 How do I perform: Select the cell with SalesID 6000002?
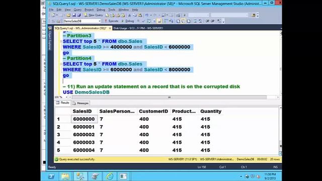point(84,135)
